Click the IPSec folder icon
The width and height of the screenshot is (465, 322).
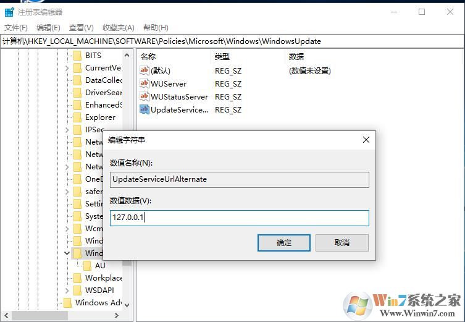77,130
